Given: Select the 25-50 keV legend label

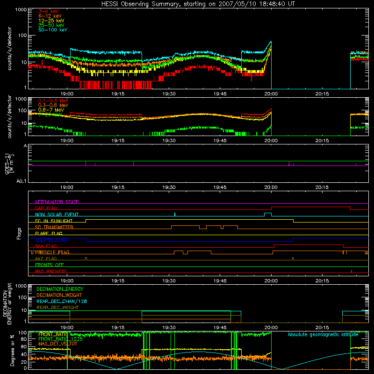Looking at the screenshot, I should click(x=51, y=25).
